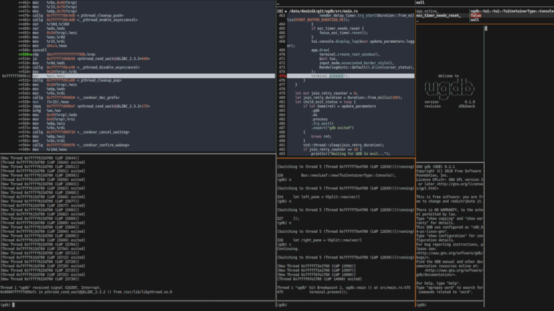Screen dimensions: 554x311
Task: Click console line 324 let left_pane
Action: coord(319,197)
